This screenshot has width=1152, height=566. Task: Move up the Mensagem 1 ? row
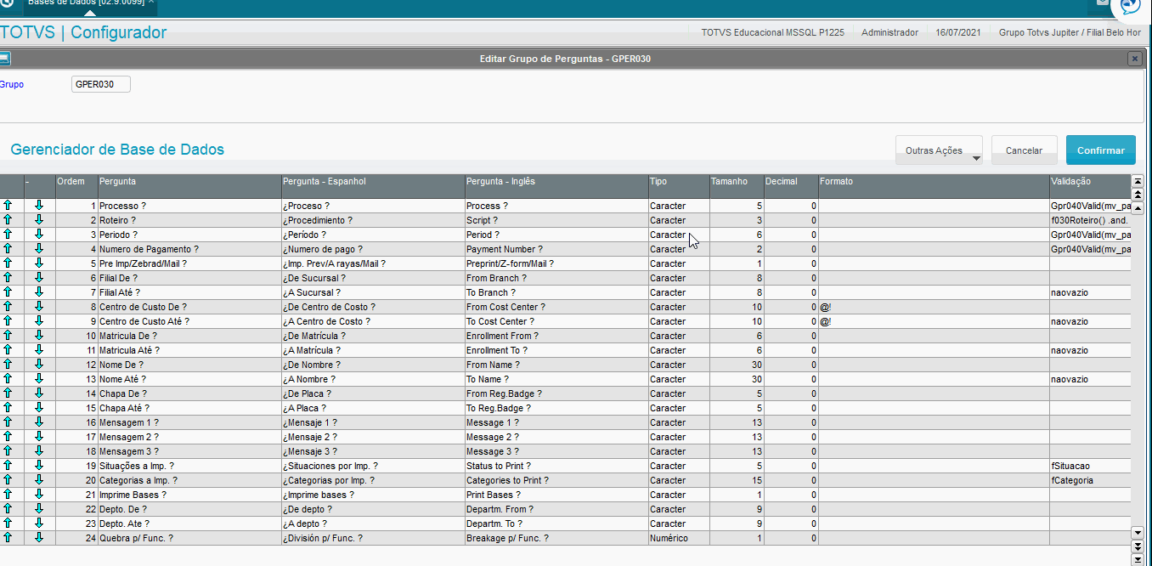(x=8, y=422)
